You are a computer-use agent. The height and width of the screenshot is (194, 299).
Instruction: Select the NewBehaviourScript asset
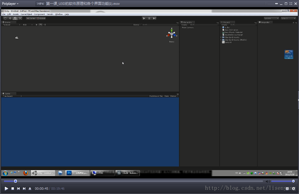point(233,35)
